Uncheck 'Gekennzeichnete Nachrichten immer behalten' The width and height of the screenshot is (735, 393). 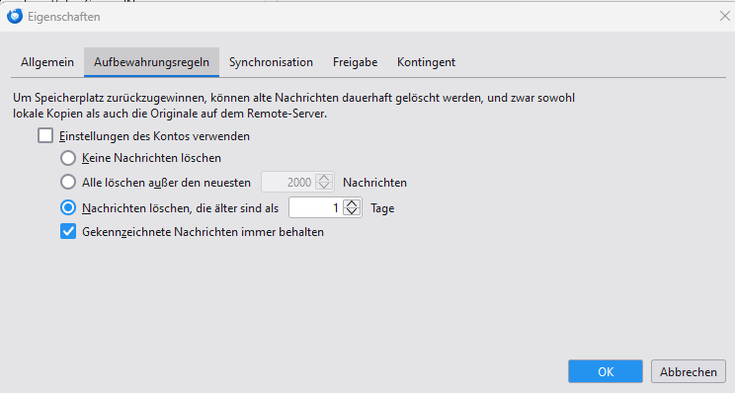68,231
